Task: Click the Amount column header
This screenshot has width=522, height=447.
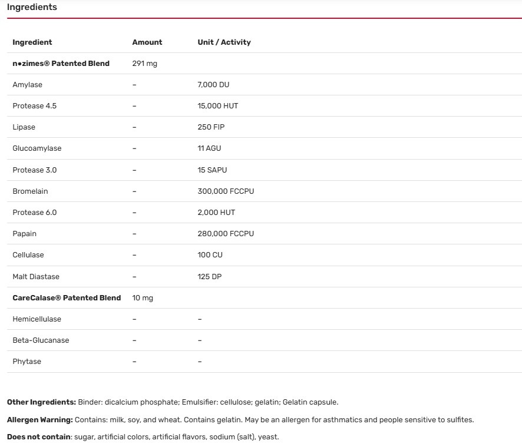Action: point(147,42)
